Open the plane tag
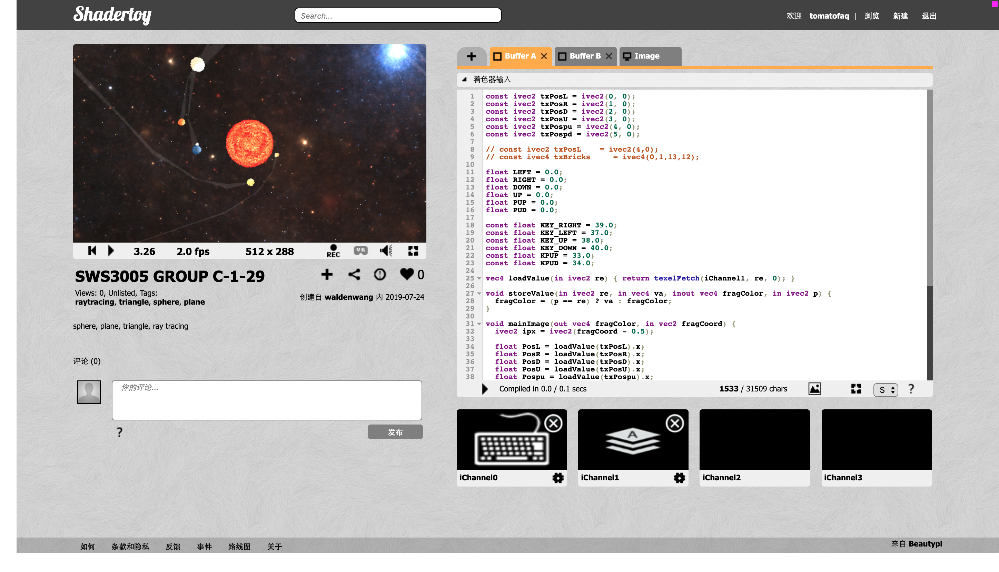 [x=194, y=302]
